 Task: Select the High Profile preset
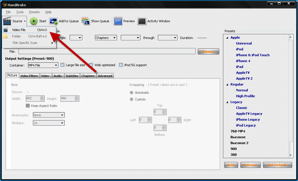pyautogui.click(x=245, y=96)
